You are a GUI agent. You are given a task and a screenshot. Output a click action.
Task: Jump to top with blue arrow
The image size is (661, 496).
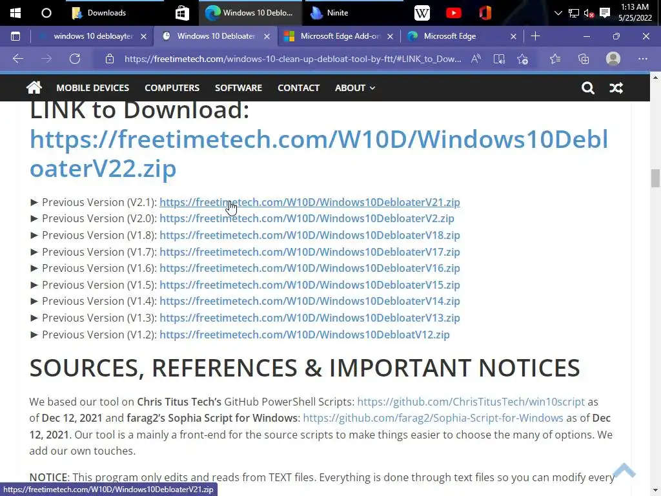pos(624,470)
